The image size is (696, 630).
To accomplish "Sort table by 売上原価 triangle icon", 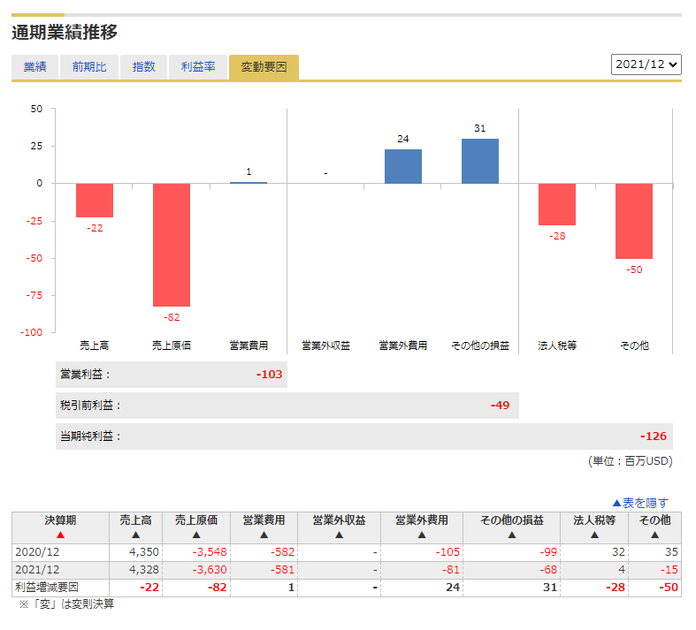I will point(196,535).
